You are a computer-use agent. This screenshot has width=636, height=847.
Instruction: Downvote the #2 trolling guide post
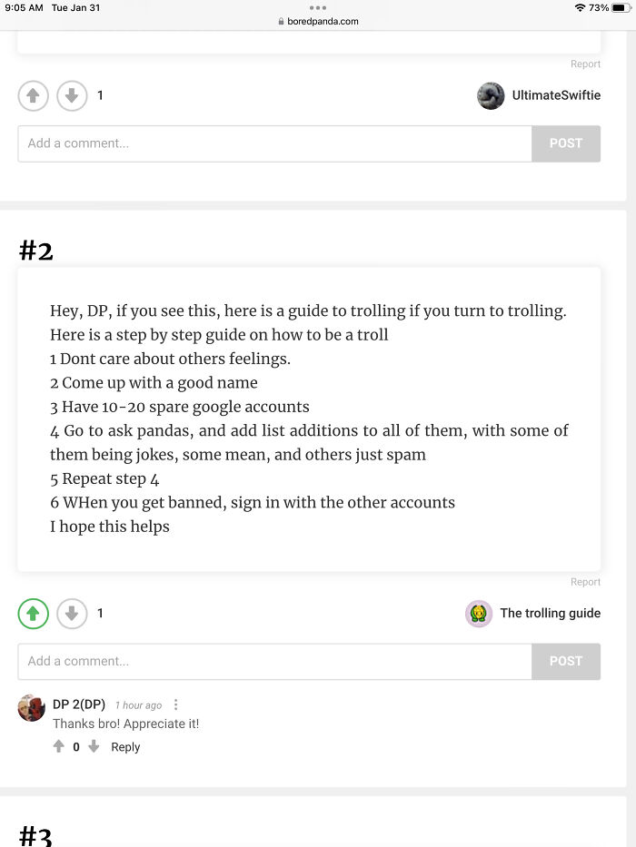pos(72,614)
